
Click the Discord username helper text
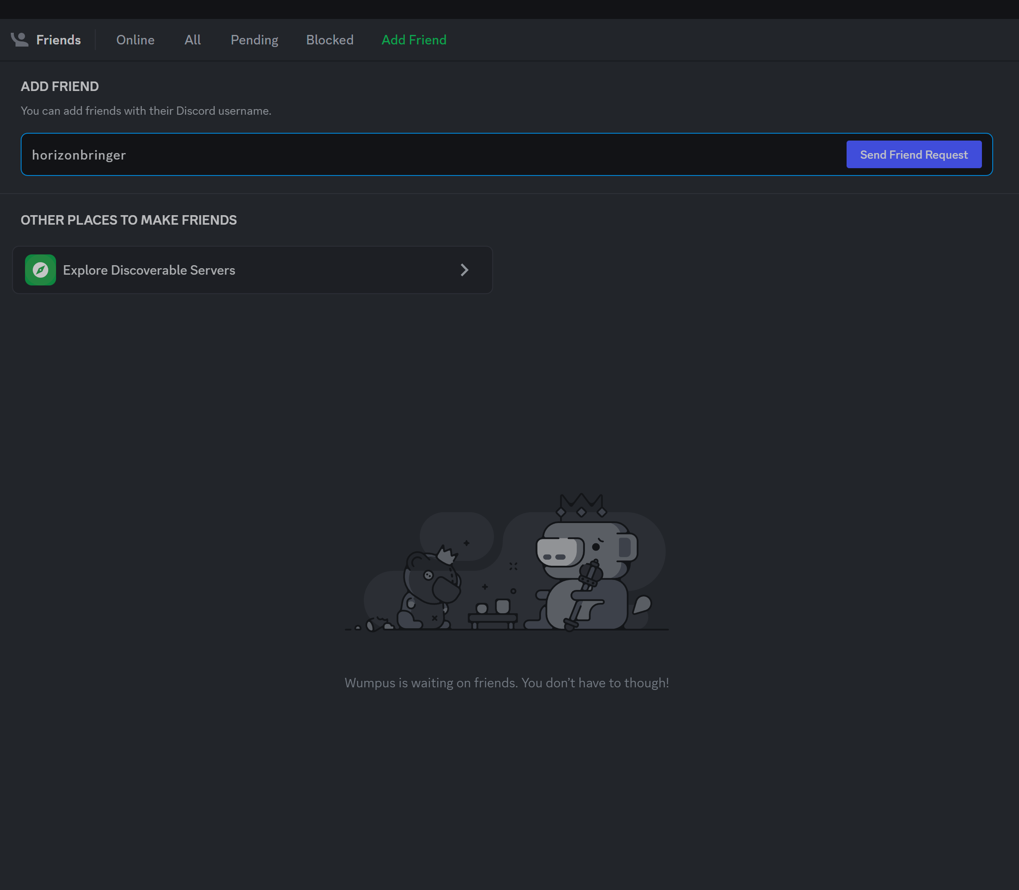[x=146, y=111]
